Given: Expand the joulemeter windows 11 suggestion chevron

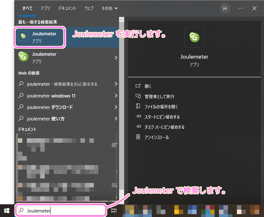Looking at the screenshot, I should 116,96.
